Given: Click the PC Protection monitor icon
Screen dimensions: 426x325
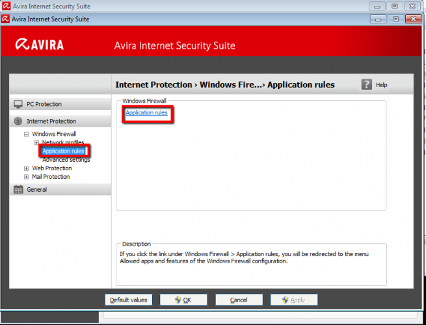Looking at the screenshot, I should [18, 104].
